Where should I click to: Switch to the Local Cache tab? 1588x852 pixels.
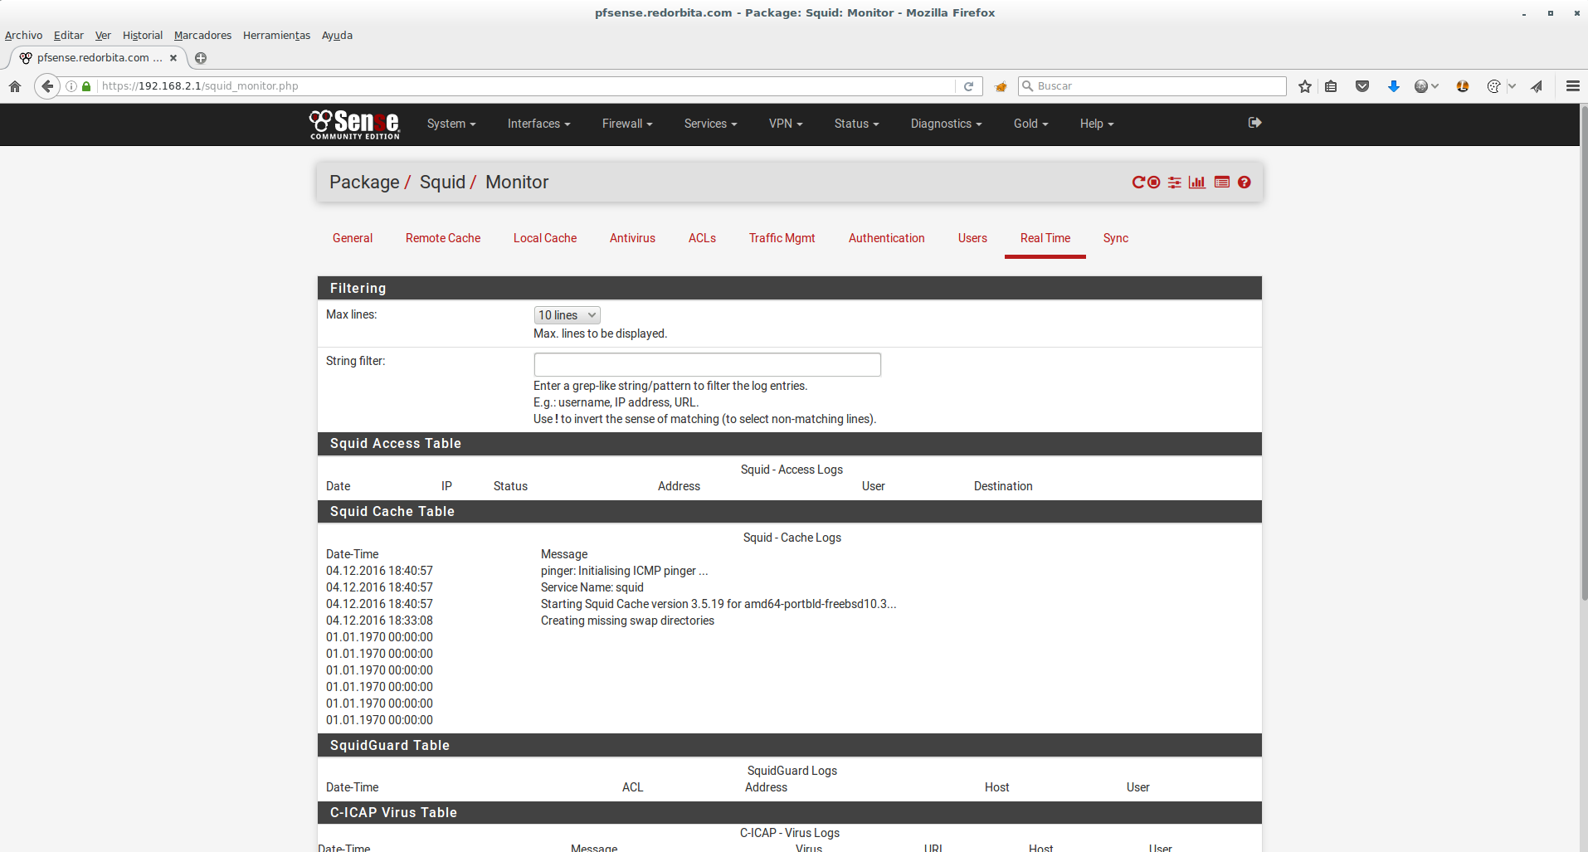(x=544, y=238)
